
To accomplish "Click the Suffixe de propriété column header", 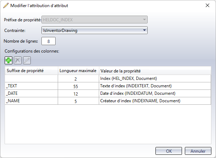I will [x=31, y=70].
